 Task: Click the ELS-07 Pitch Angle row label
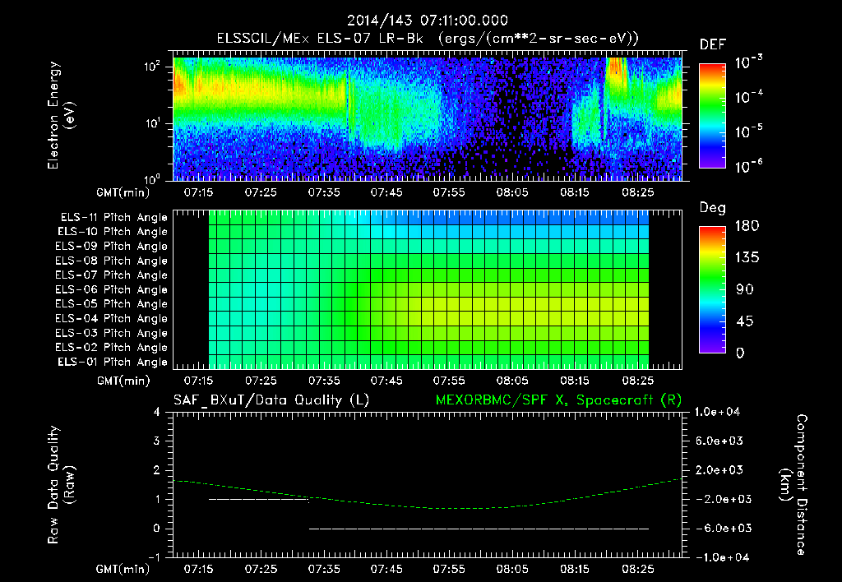[111, 275]
